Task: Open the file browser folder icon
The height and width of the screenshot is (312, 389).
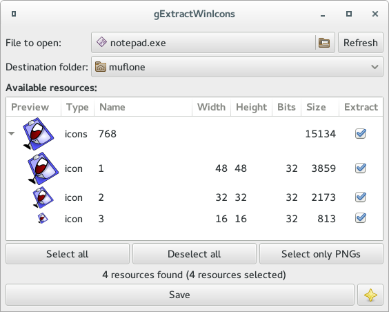Action: 324,43
